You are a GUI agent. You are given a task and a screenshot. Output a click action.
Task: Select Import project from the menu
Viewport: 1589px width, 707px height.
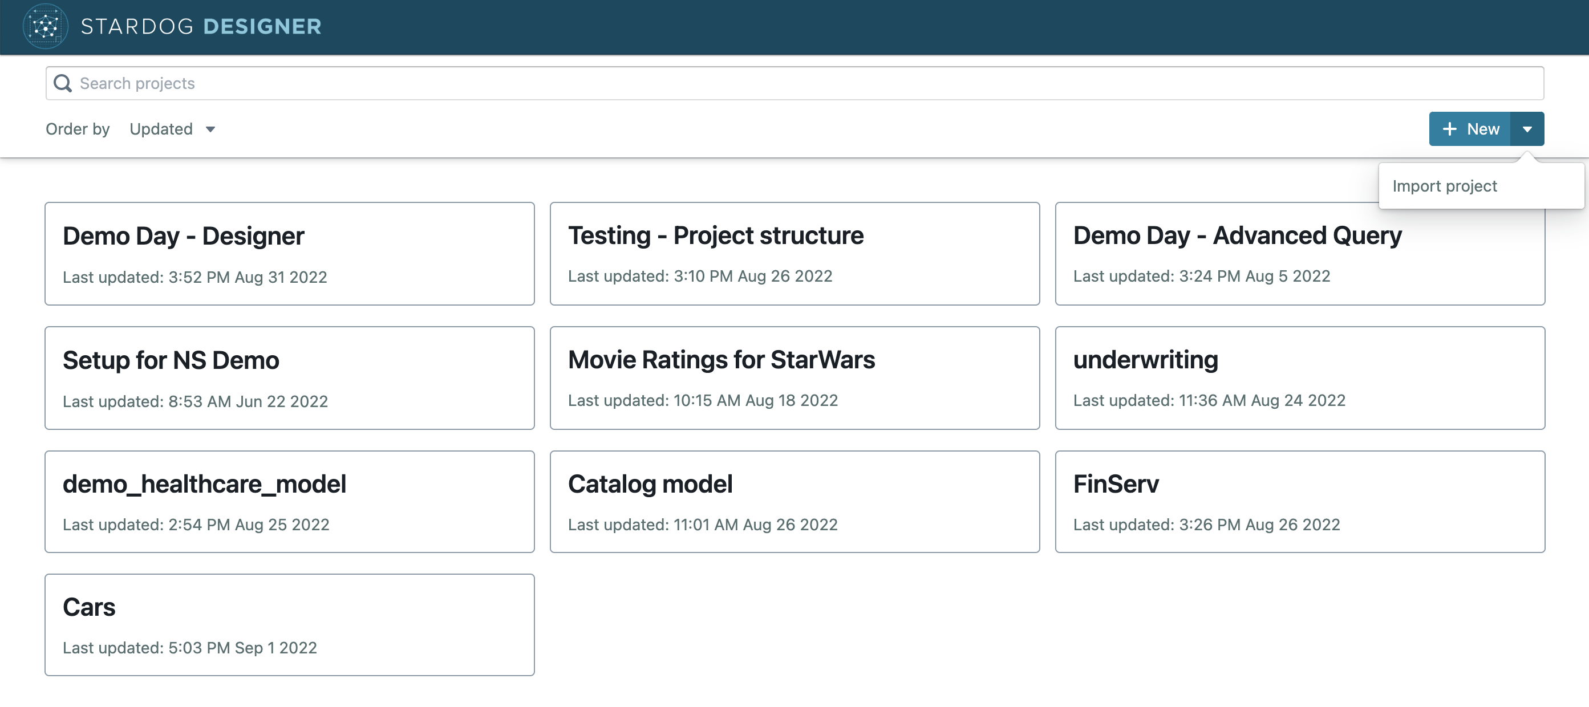tap(1444, 185)
